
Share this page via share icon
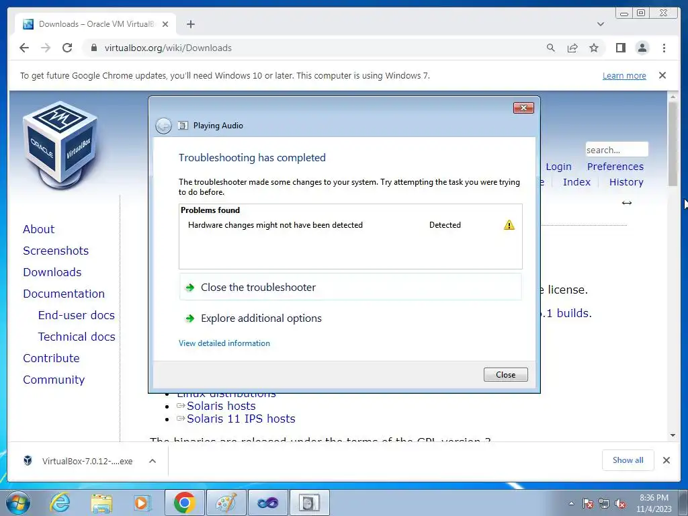click(x=572, y=48)
